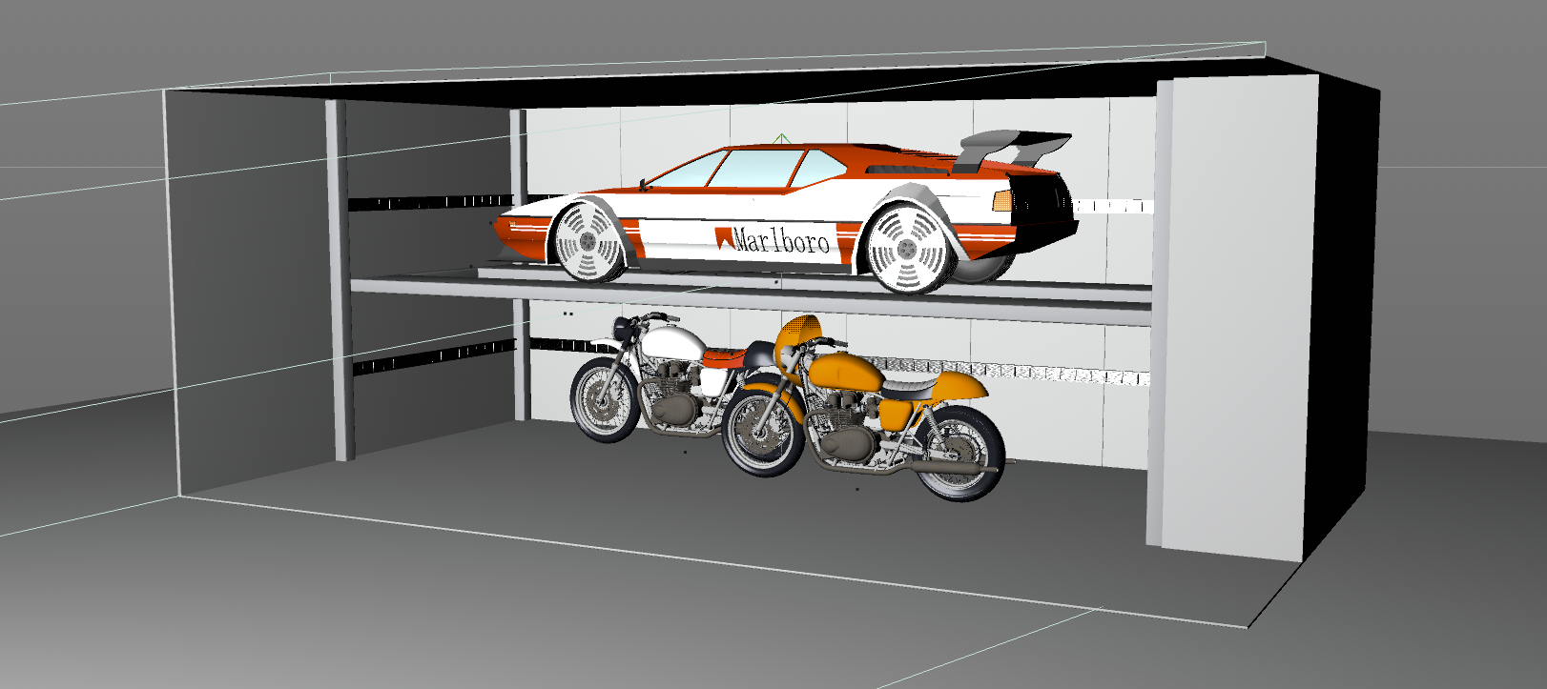1547x689 pixels.
Task: Select the car's rear spoiler wing
Action: coord(1014,149)
